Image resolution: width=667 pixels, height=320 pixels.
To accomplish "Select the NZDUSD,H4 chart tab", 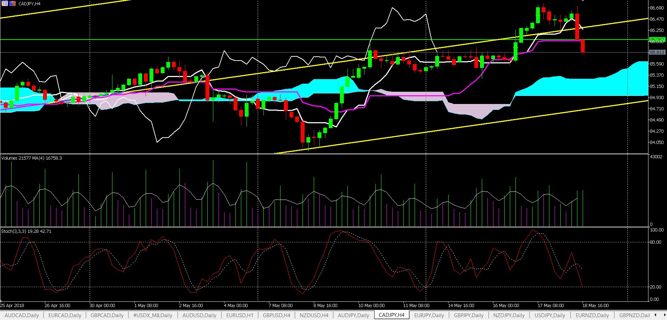I will (x=314, y=315).
